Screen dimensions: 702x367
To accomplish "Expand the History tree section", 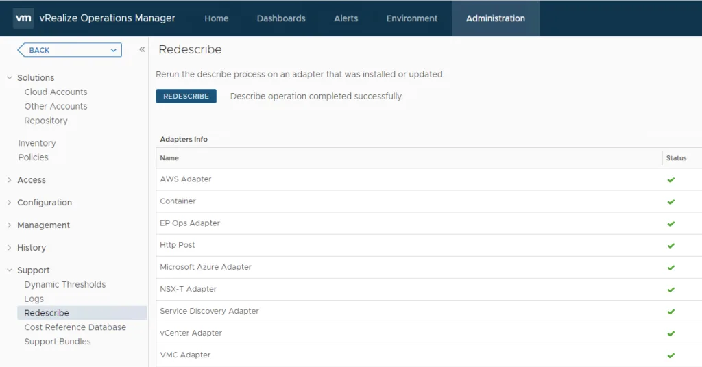I will point(10,248).
